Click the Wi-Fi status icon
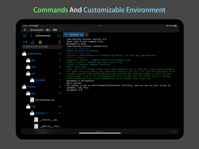This screenshot has height=149, width=199. pyautogui.click(x=167, y=26)
